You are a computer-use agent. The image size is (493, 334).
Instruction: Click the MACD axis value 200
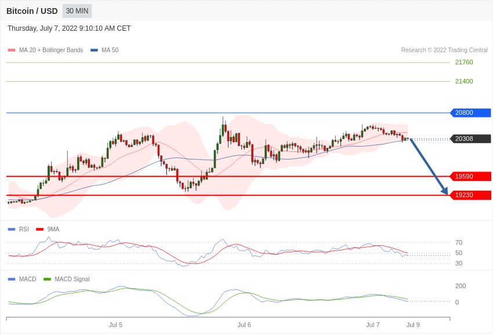click(461, 286)
